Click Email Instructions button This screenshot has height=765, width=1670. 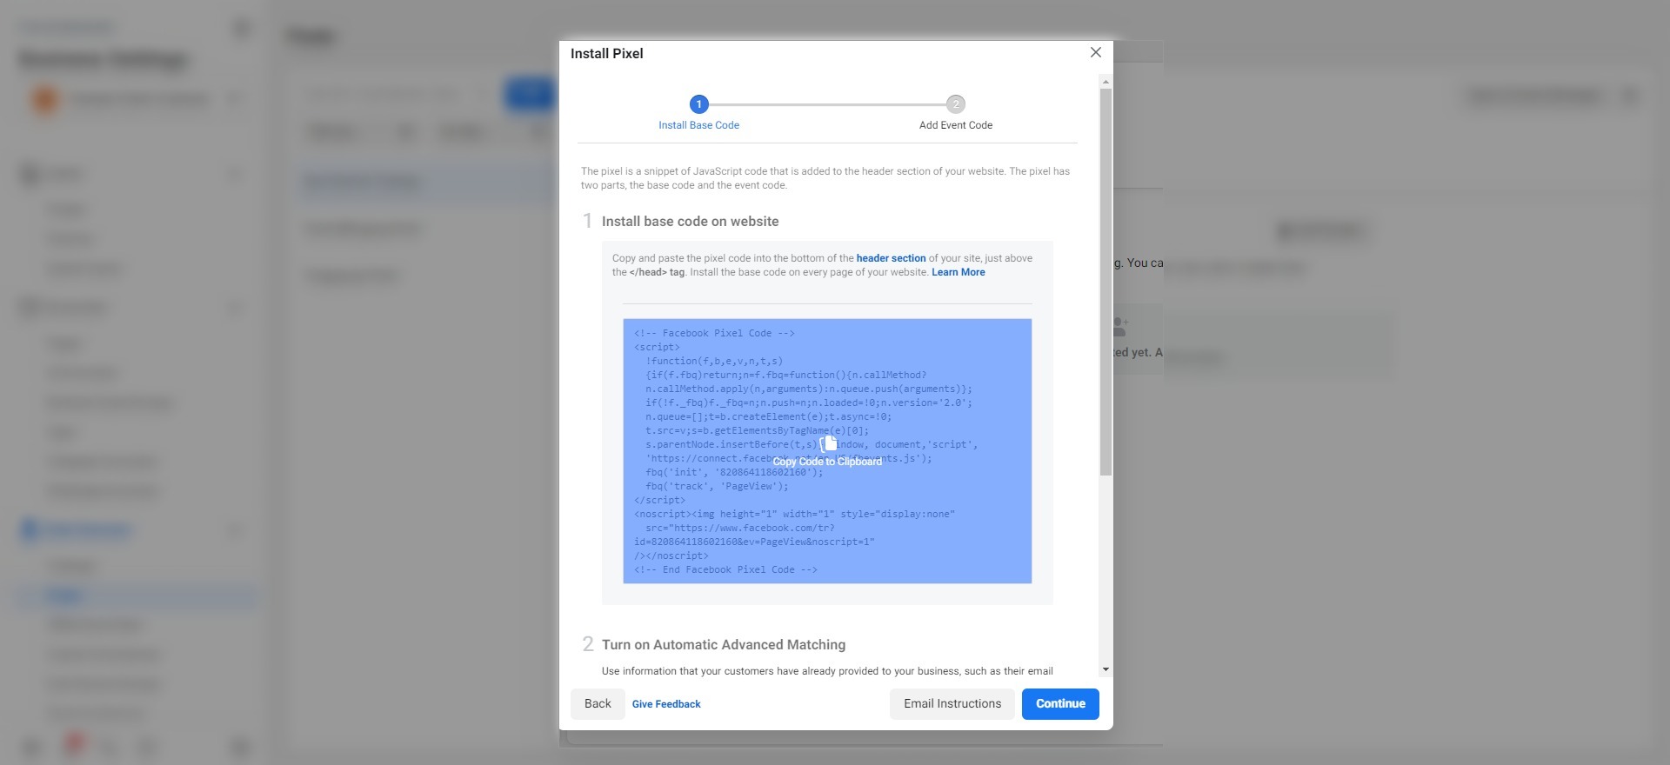[952, 704]
